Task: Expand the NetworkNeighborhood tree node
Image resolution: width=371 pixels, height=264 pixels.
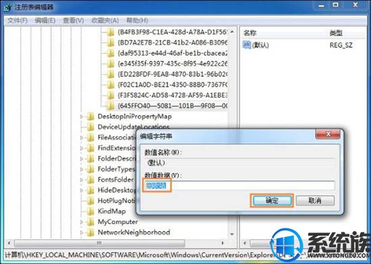Action: tap(82, 232)
